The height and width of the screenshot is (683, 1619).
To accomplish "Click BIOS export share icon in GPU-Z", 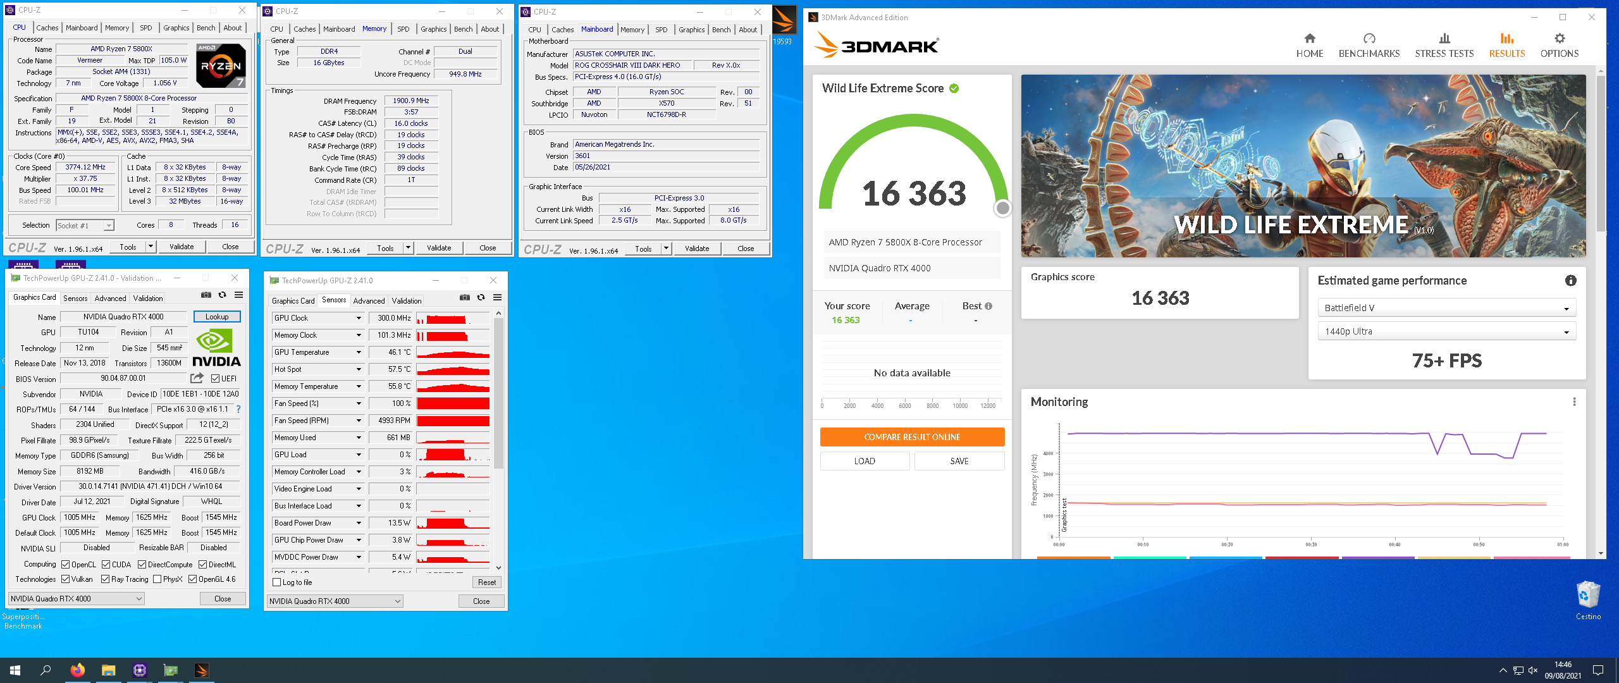I will pos(197,378).
